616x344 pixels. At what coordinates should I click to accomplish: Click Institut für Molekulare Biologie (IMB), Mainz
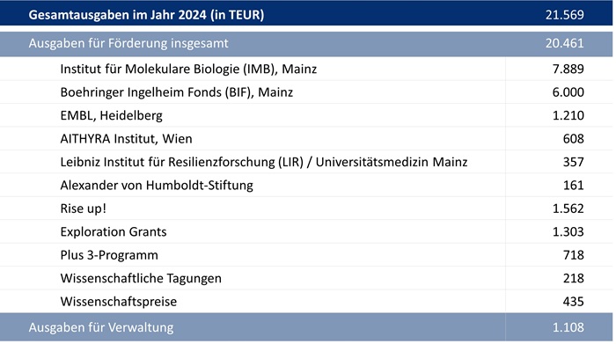[188, 70]
